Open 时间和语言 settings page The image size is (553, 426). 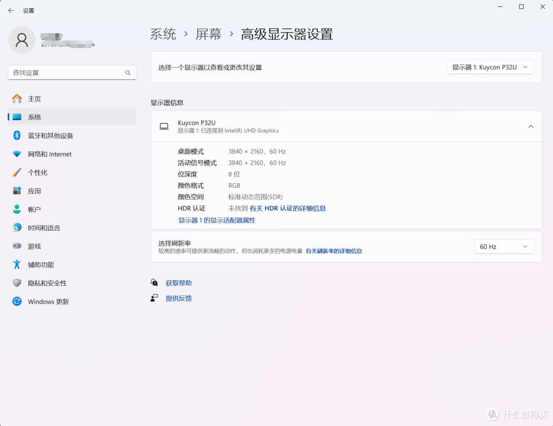72,228
